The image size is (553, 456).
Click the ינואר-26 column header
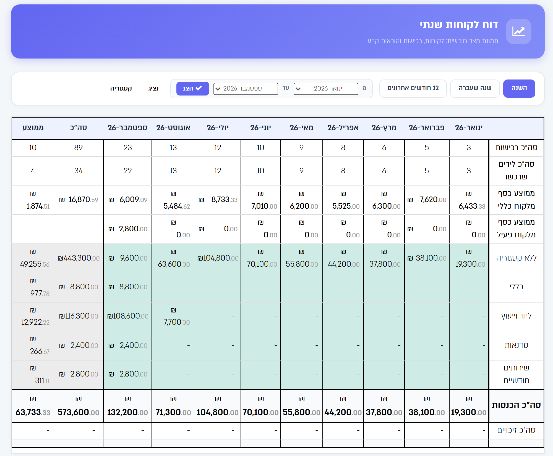(469, 128)
